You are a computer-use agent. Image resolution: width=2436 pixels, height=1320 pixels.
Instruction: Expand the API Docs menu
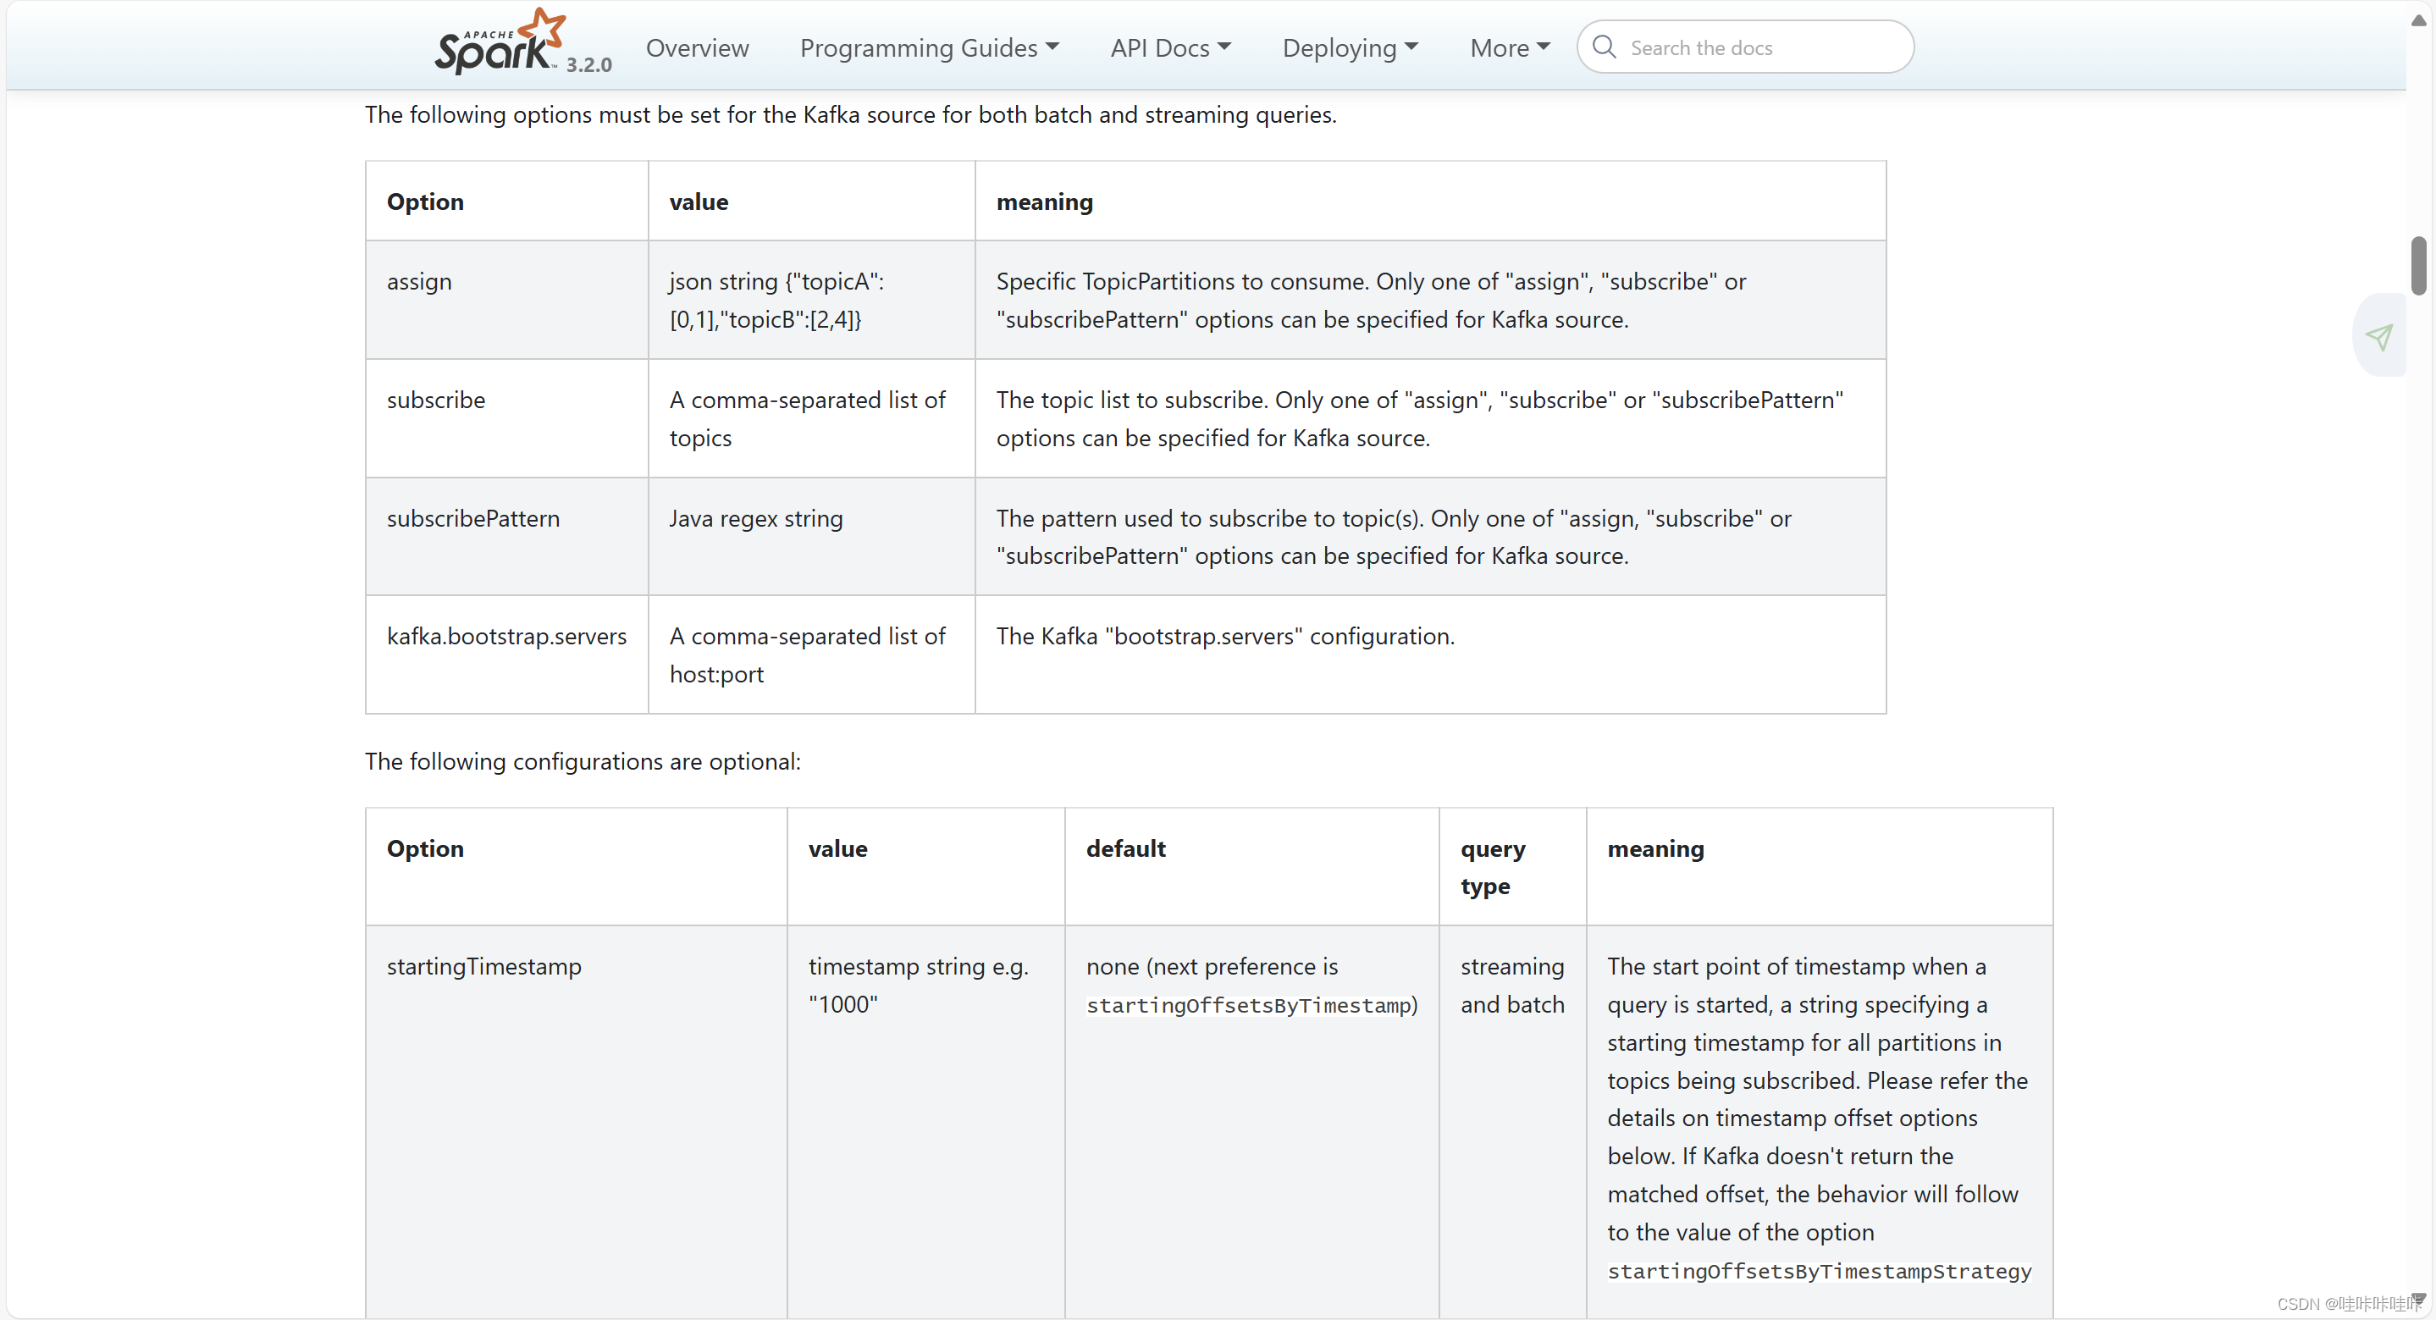tap(1170, 47)
